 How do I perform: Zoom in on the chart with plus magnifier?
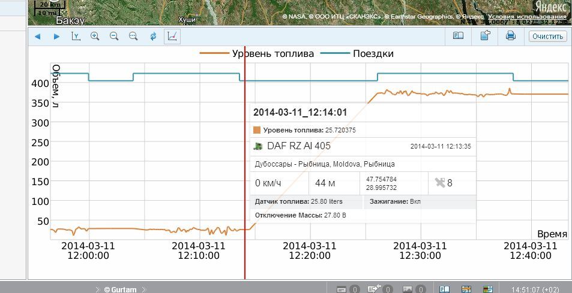(95, 37)
